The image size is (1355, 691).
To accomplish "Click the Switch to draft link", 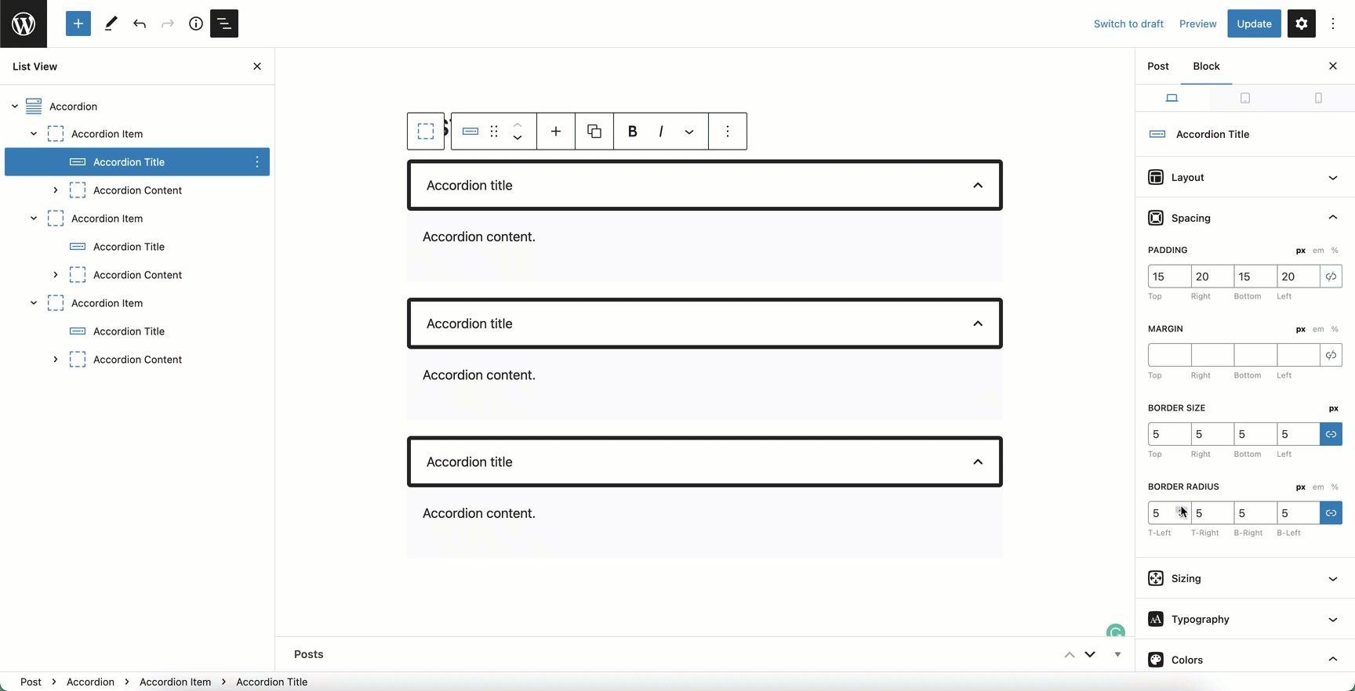I will [x=1128, y=24].
